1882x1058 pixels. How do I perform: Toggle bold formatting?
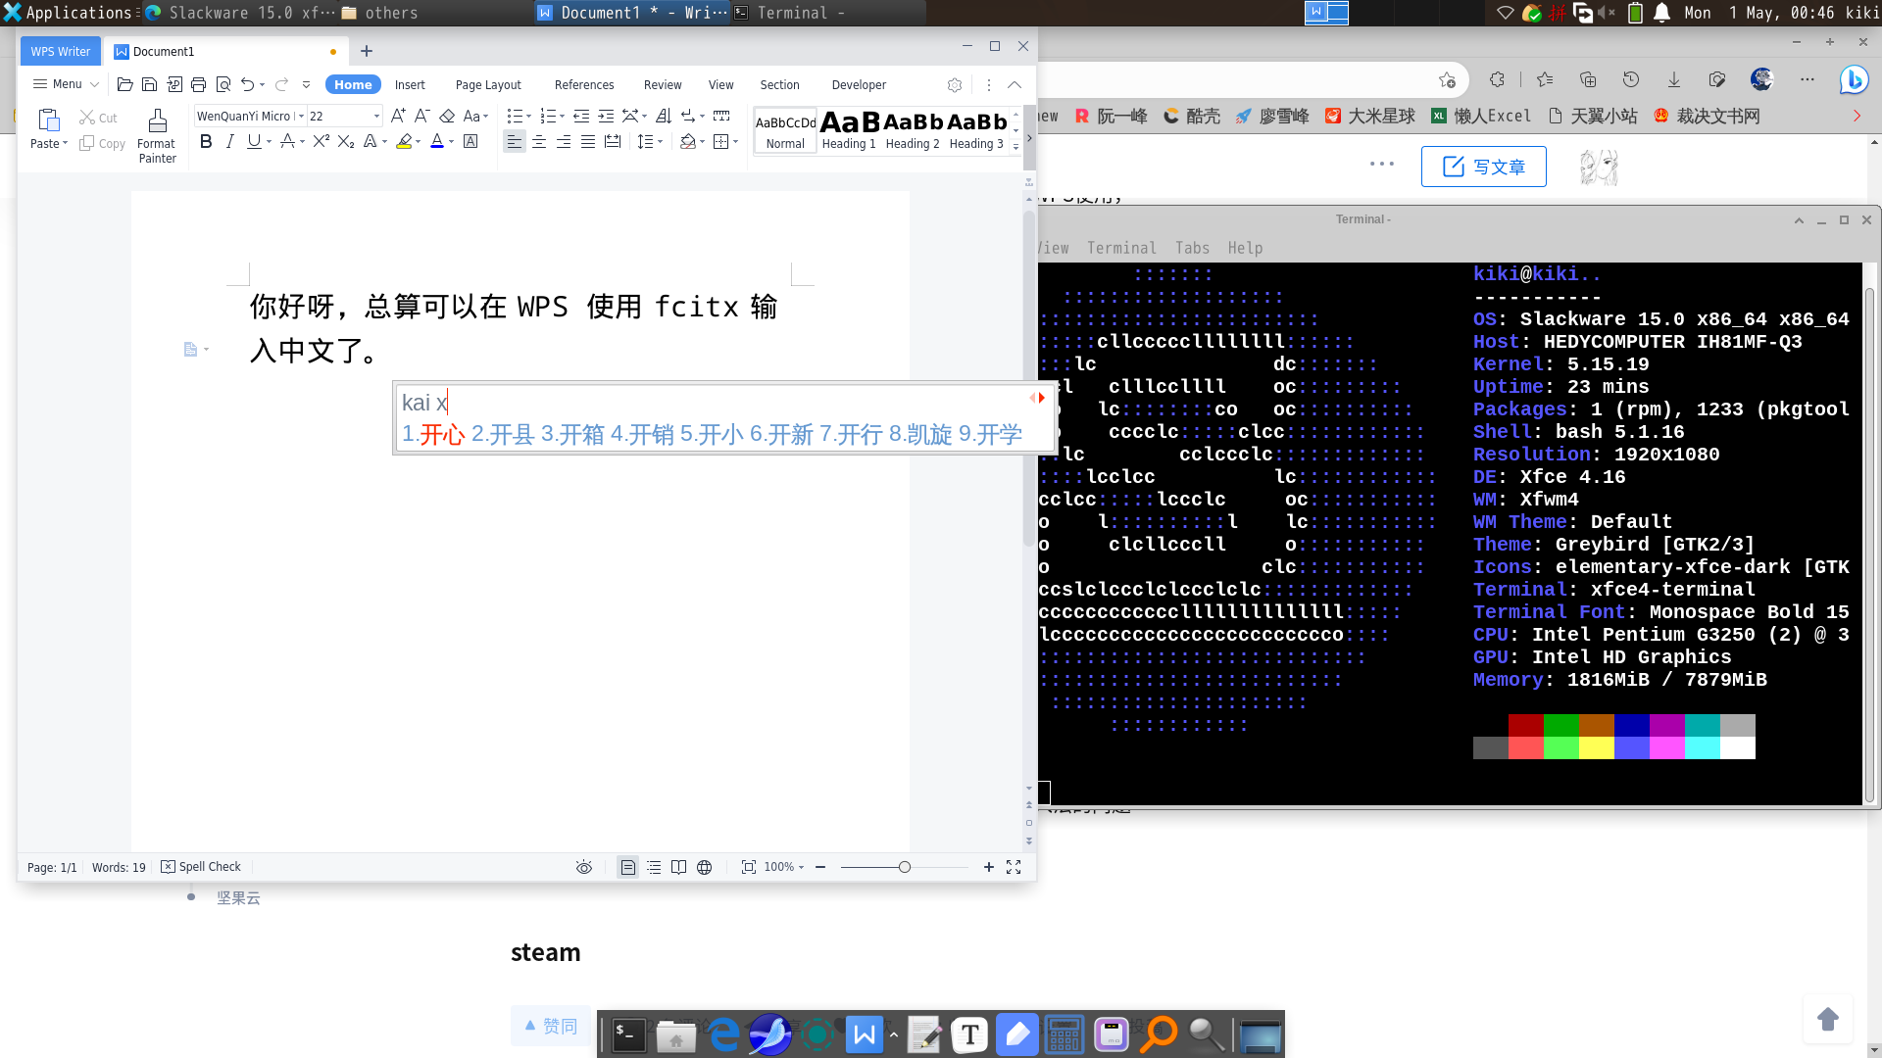click(205, 142)
